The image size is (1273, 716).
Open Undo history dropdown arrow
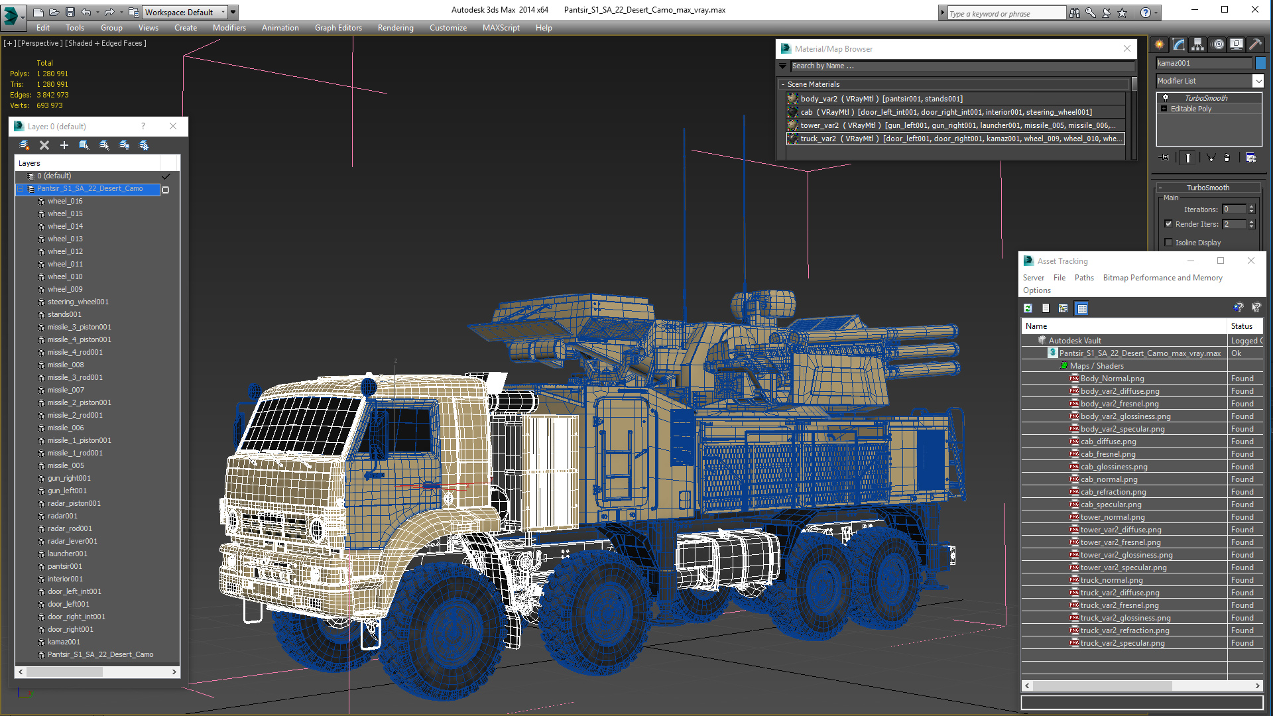pyautogui.click(x=97, y=12)
